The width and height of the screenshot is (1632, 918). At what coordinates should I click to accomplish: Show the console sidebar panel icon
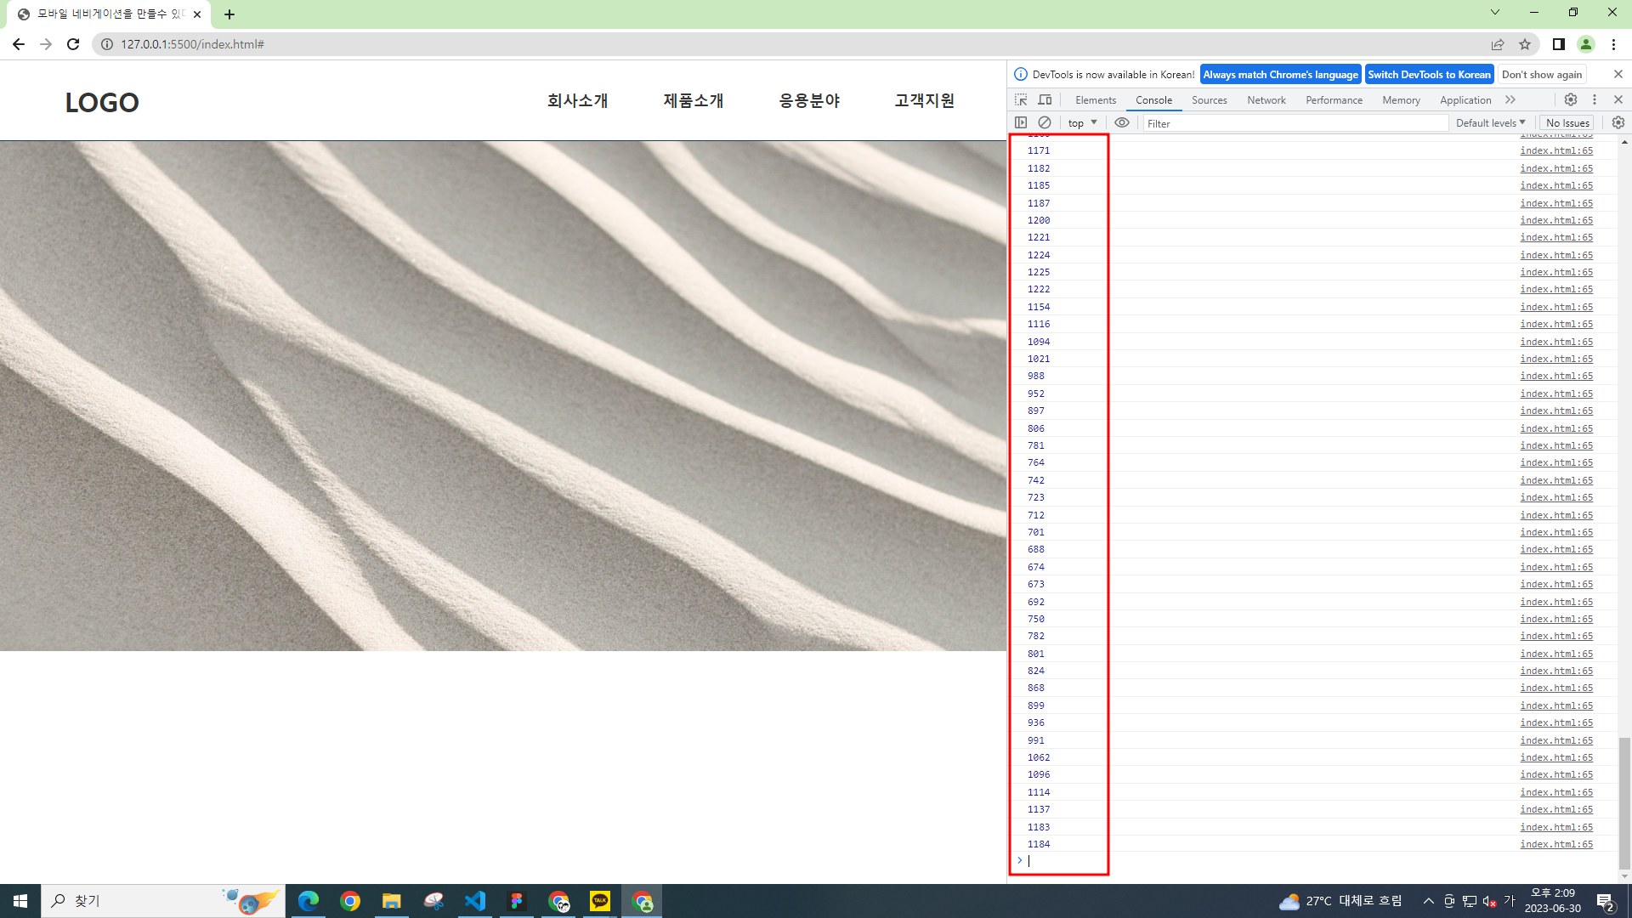click(1021, 122)
